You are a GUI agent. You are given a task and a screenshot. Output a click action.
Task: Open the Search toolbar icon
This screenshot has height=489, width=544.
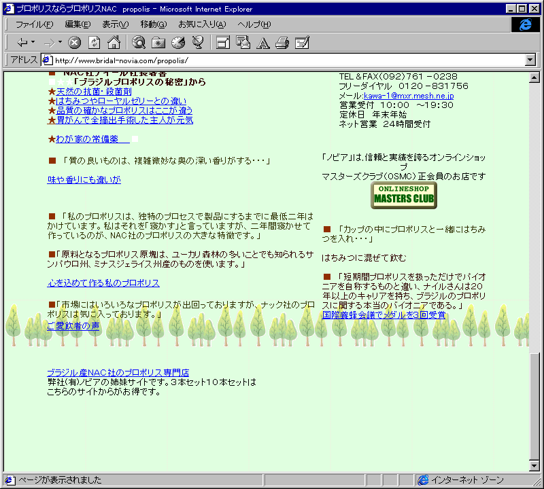139,43
